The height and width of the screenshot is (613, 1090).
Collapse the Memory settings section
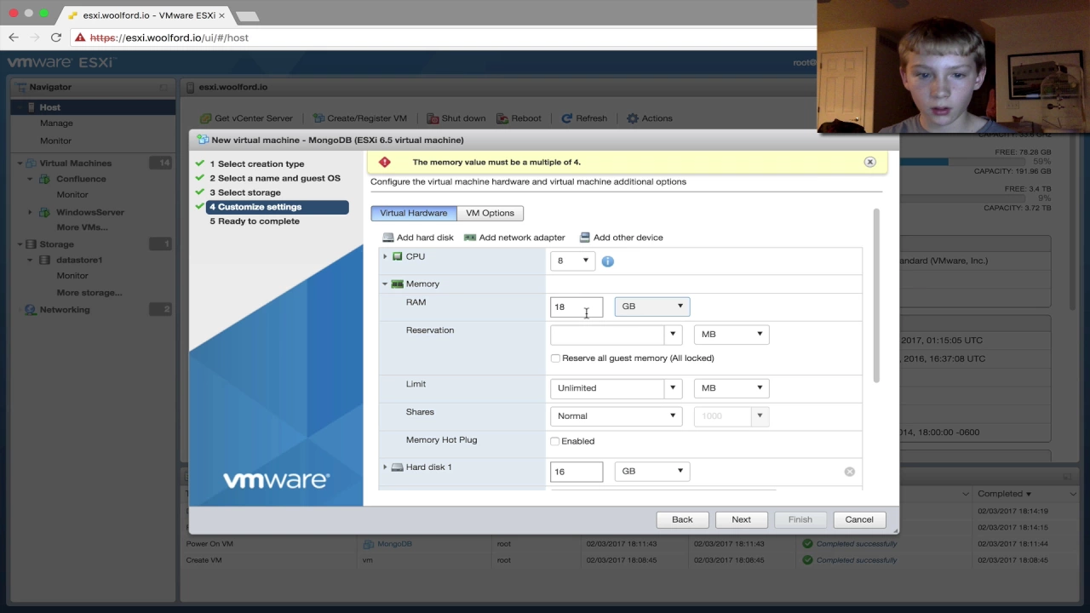coord(385,284)
